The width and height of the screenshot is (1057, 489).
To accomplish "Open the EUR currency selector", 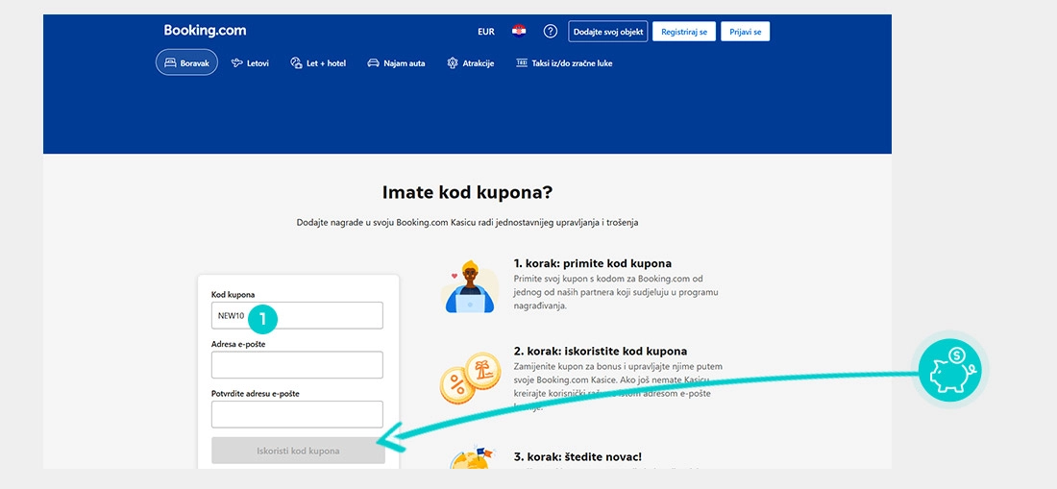I will [x=486, y=32].
